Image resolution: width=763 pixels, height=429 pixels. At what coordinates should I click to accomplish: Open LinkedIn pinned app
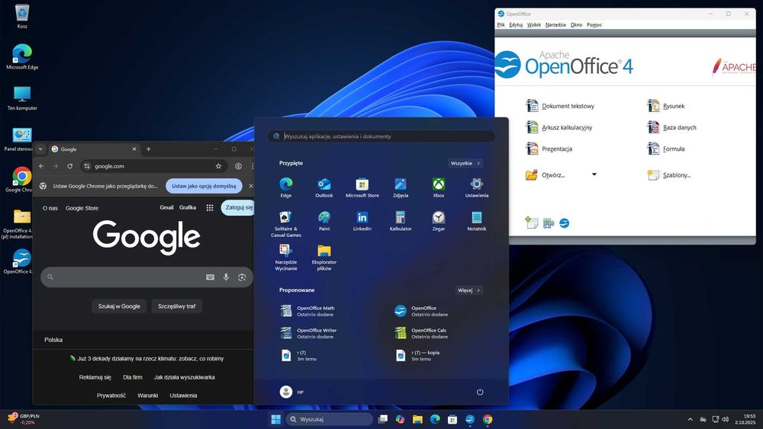(x=362, y=221)
